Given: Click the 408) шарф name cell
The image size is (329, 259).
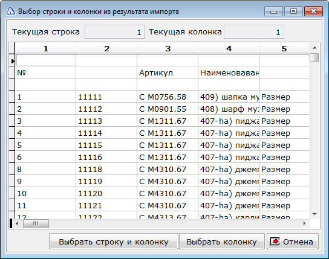Looking at the screenshot, I should pyautogui.click(x=229, y=109).
